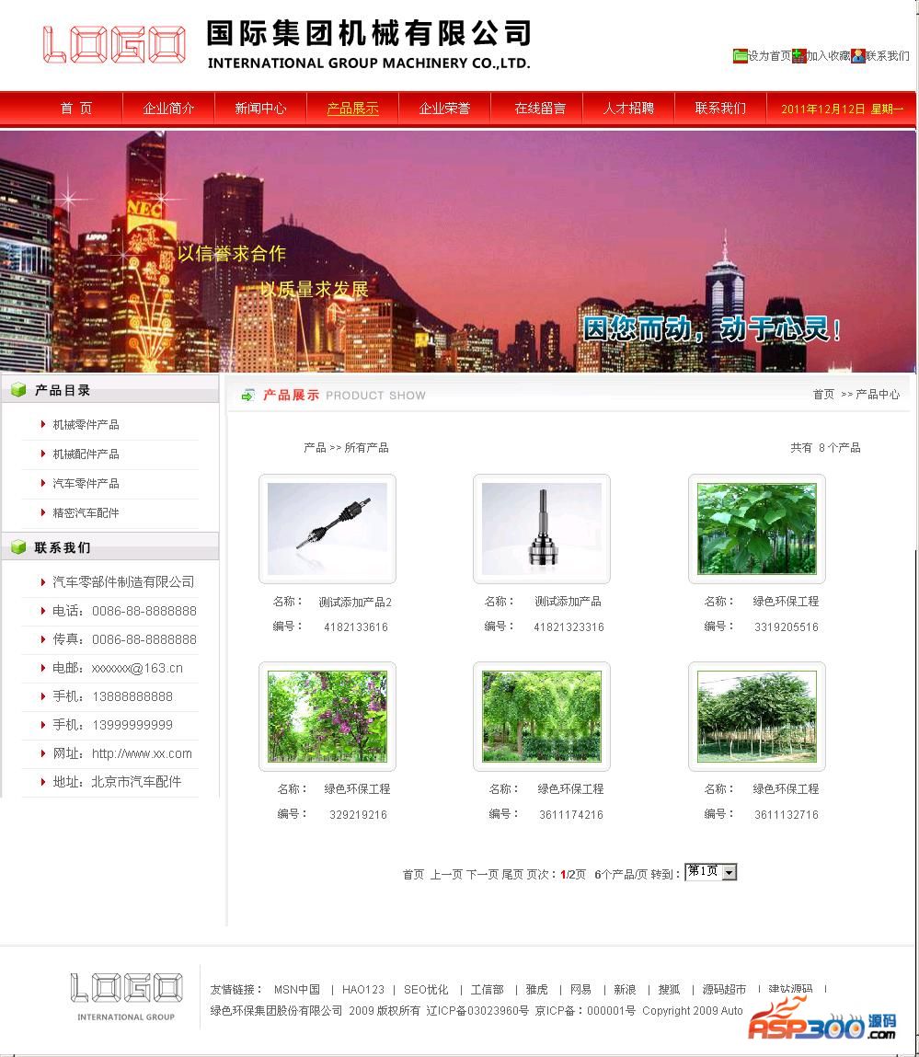Image resolution: width=919 pixels, height=1057 pixels.
Task: Open friendly link 工信部
Action: 487,990
